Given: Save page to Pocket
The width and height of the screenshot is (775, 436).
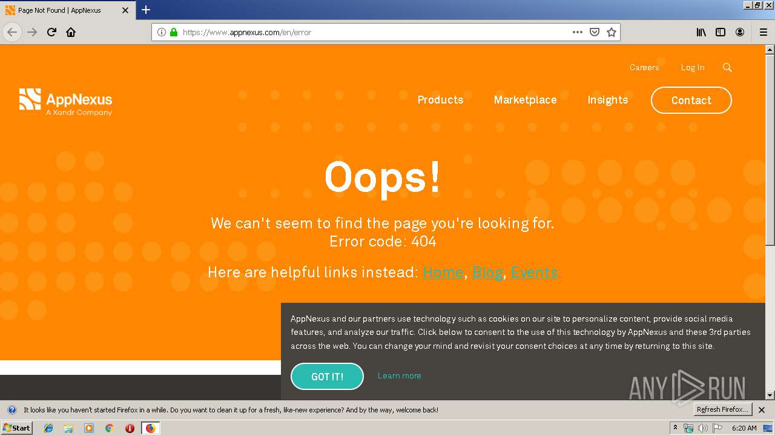Looking at the screenshot, I should 595,32.
